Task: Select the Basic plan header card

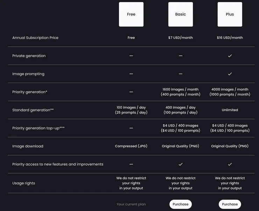Action: 180,14
